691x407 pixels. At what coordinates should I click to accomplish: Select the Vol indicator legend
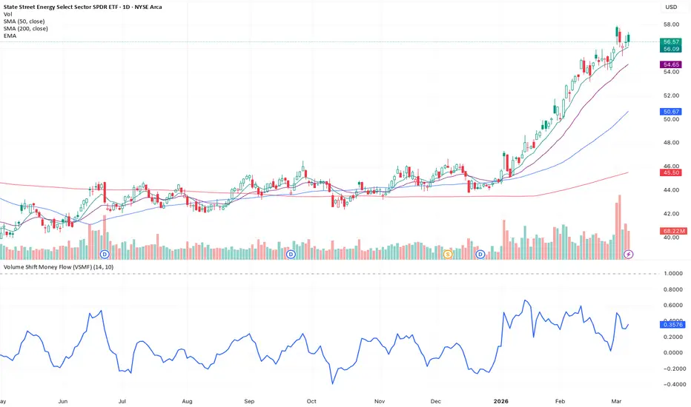pos(7,14)
